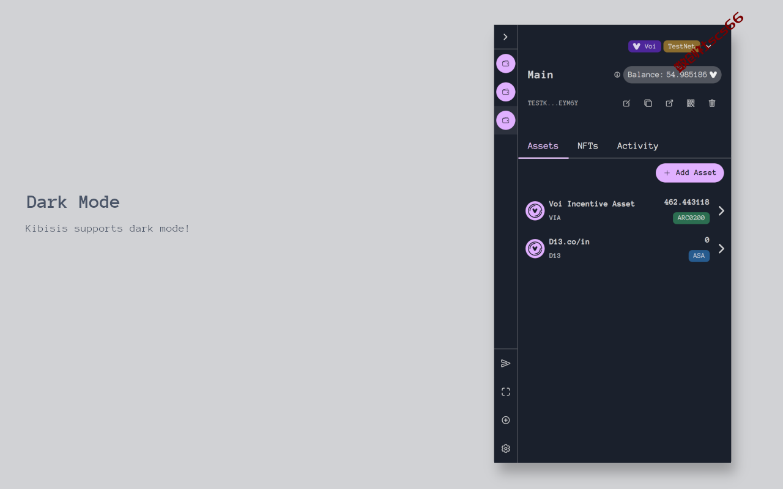Select the first account avatar in the sidebar

(505, 64)
